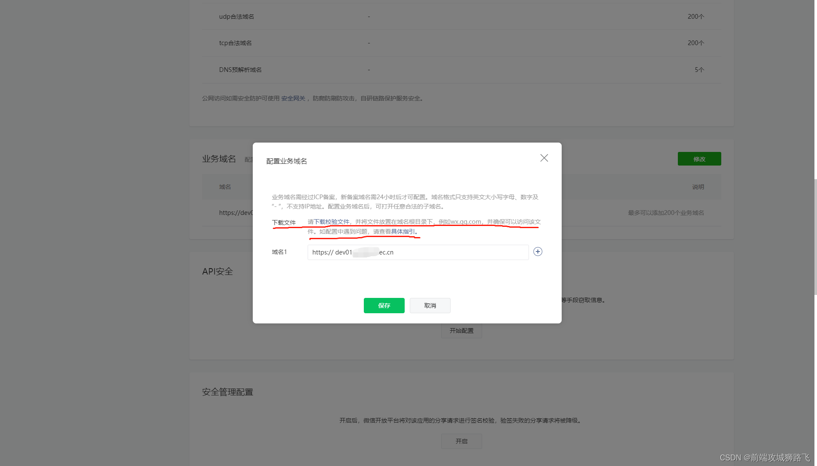
Task: Click the green 修改 button
Action: pyautogui.click(x=699, y=159)
